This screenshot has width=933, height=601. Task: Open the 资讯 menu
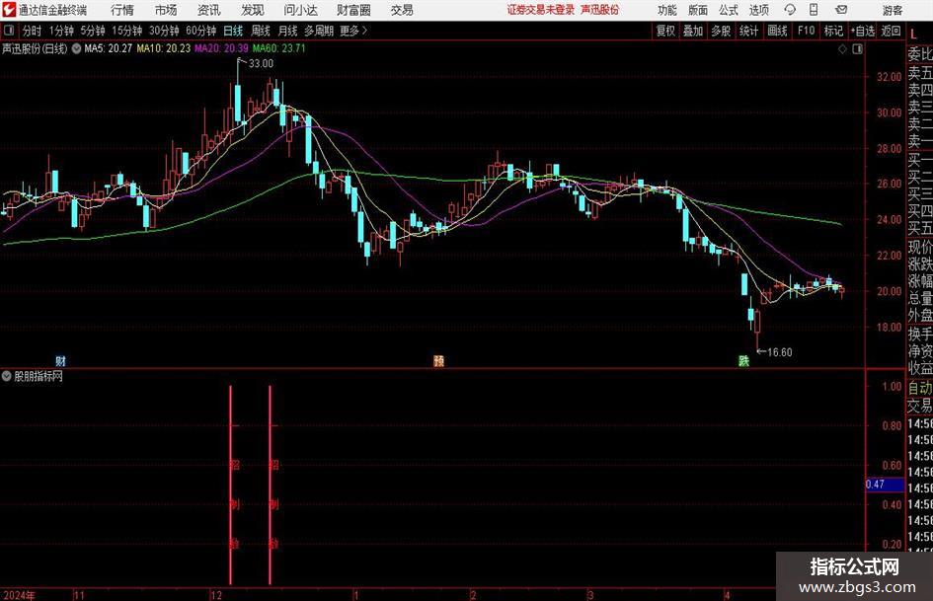click(x=209, y=10)
